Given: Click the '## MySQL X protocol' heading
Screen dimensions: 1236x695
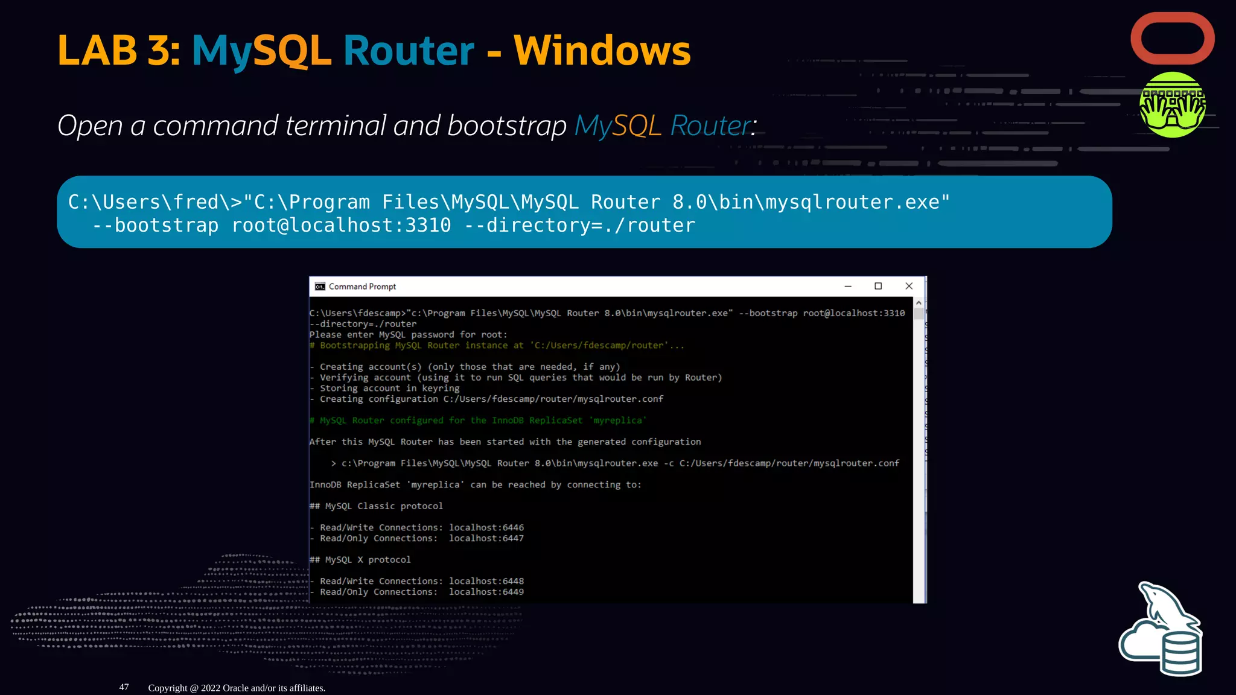Looking at the screenshot, I should click(360, 560).
